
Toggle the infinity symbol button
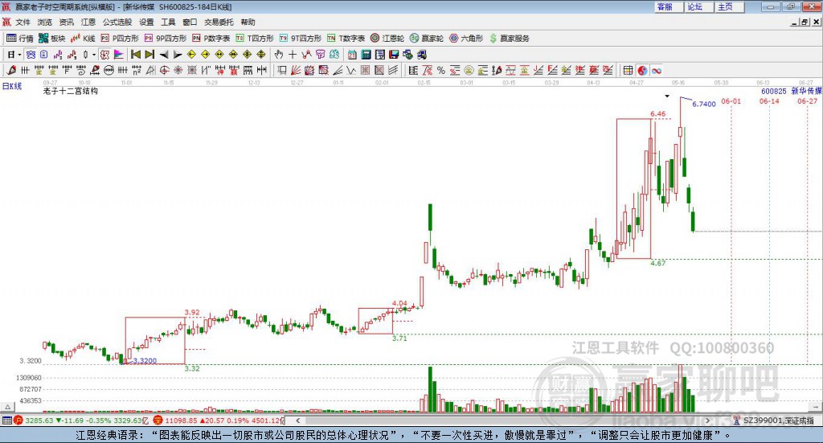(x=656, y=70)
